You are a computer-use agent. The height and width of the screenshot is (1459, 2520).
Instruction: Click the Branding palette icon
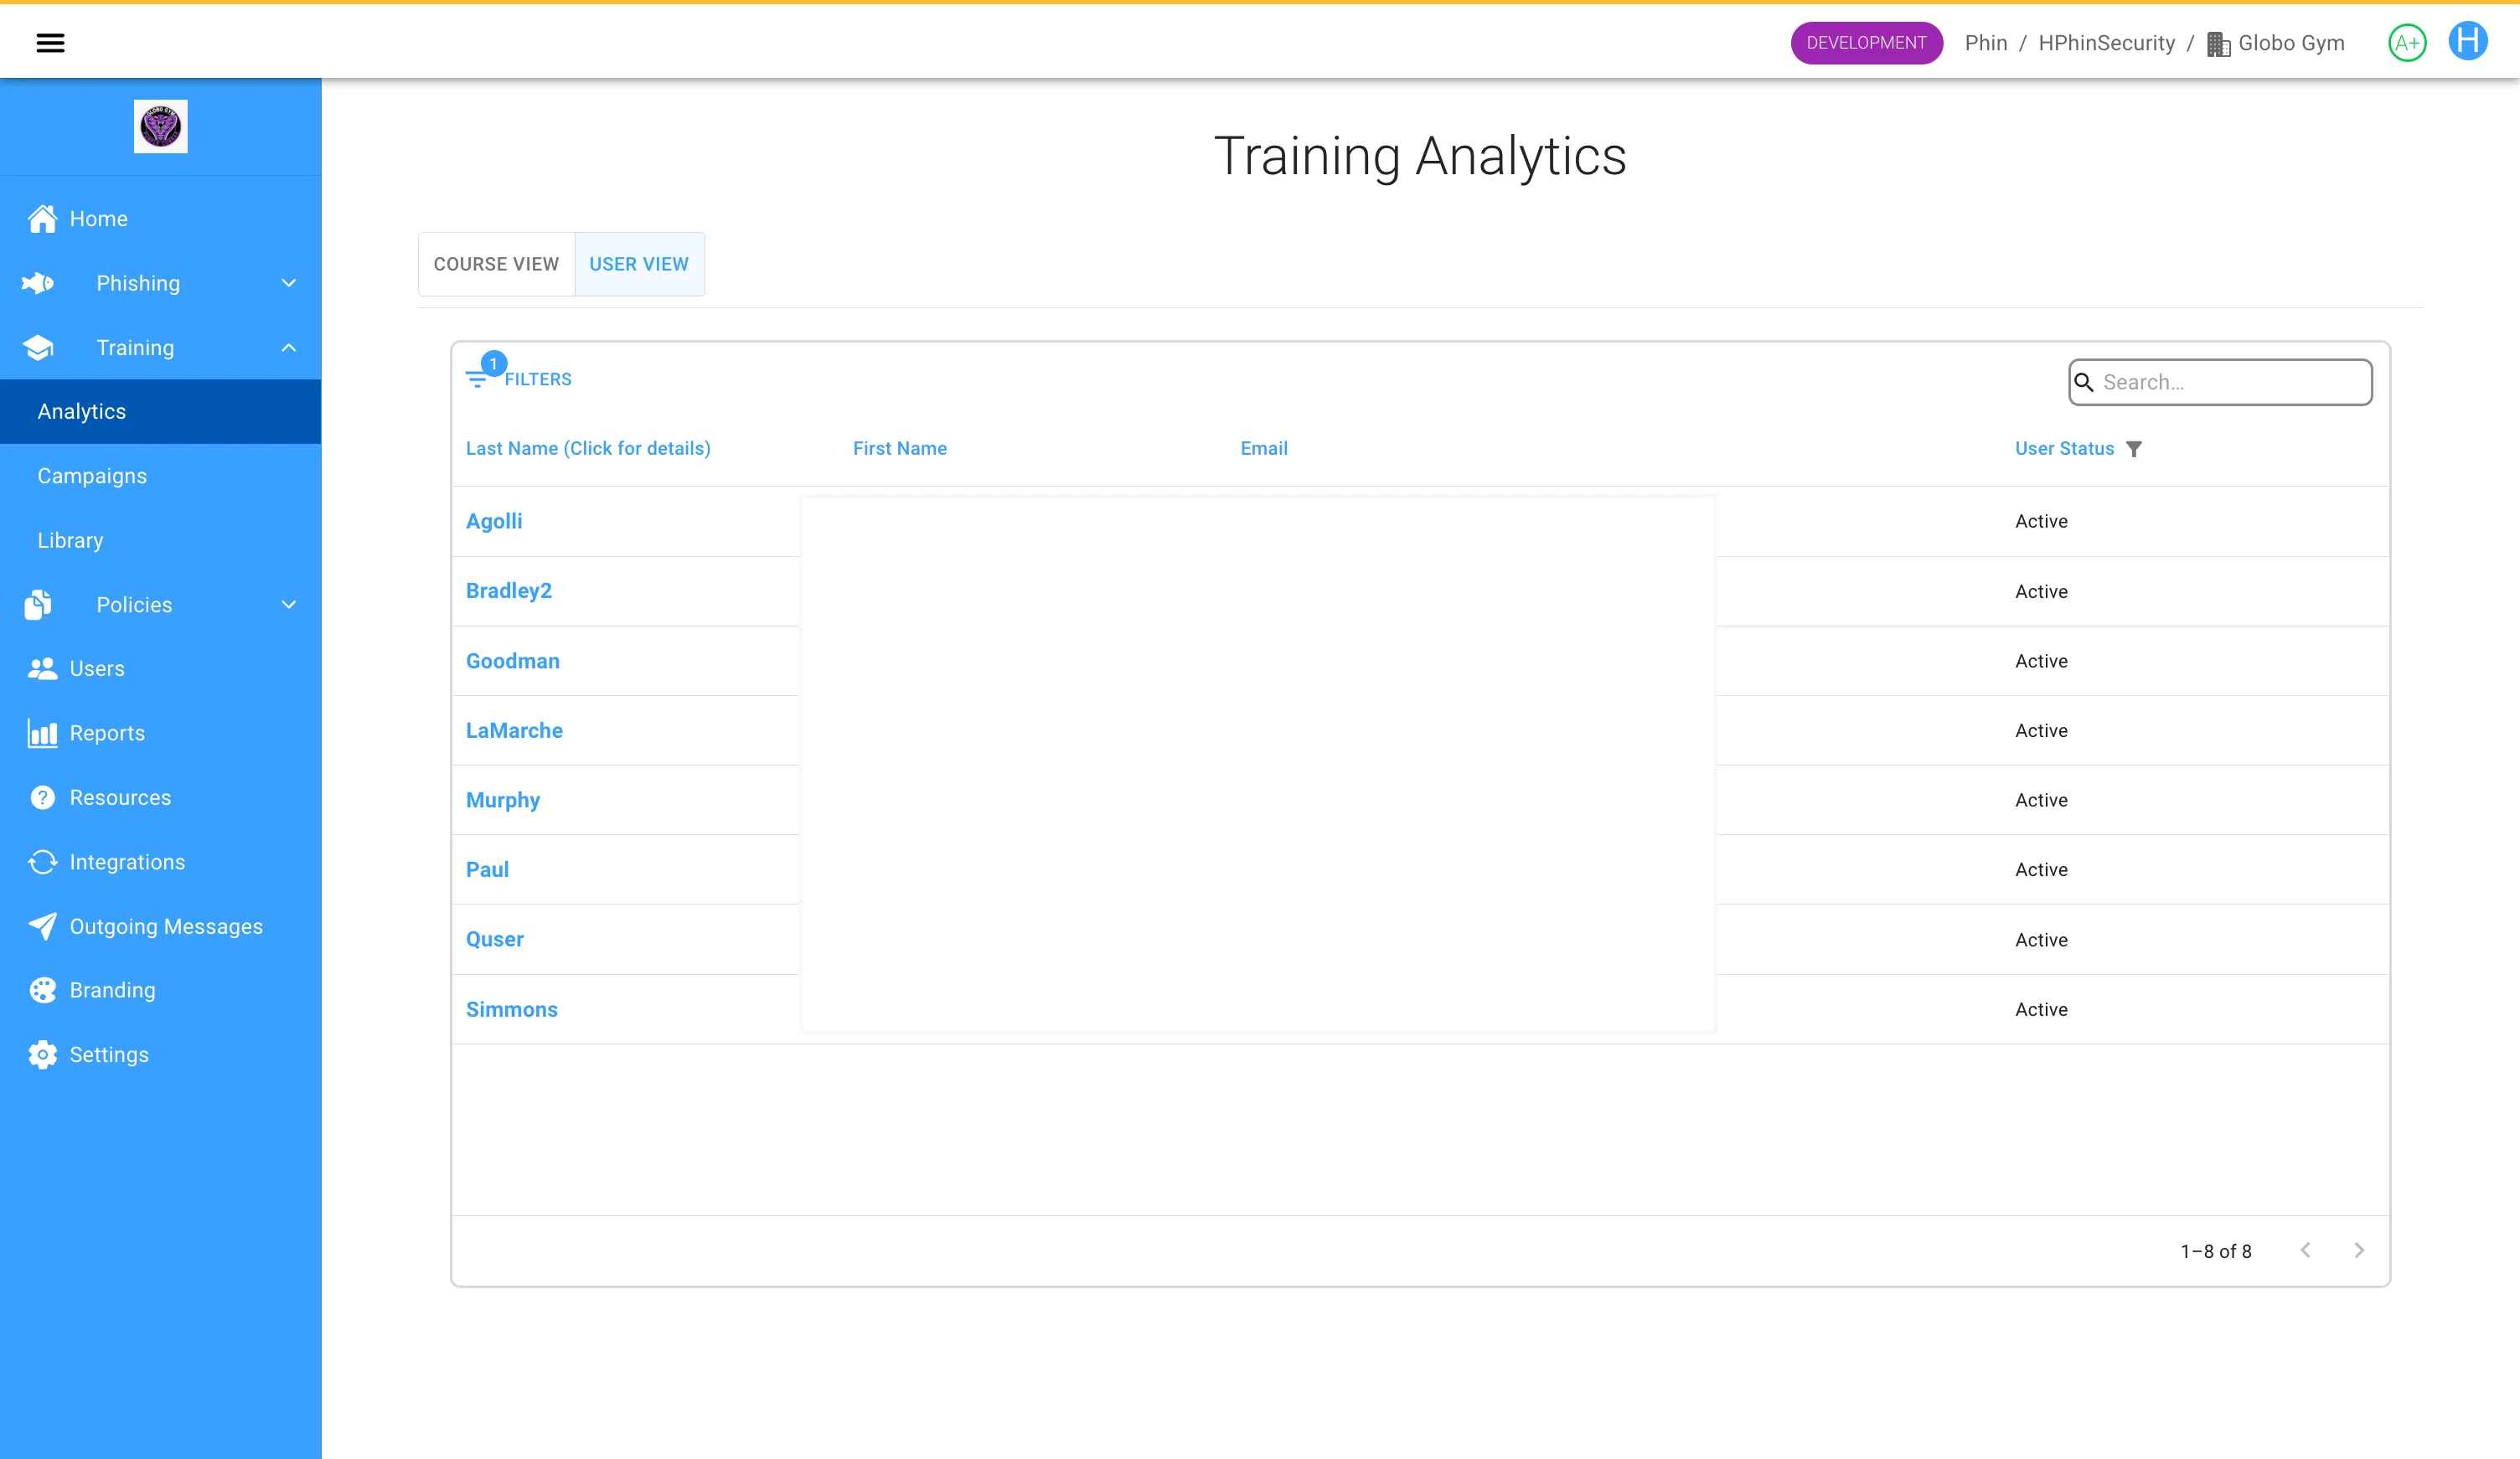tap(42, 990)
